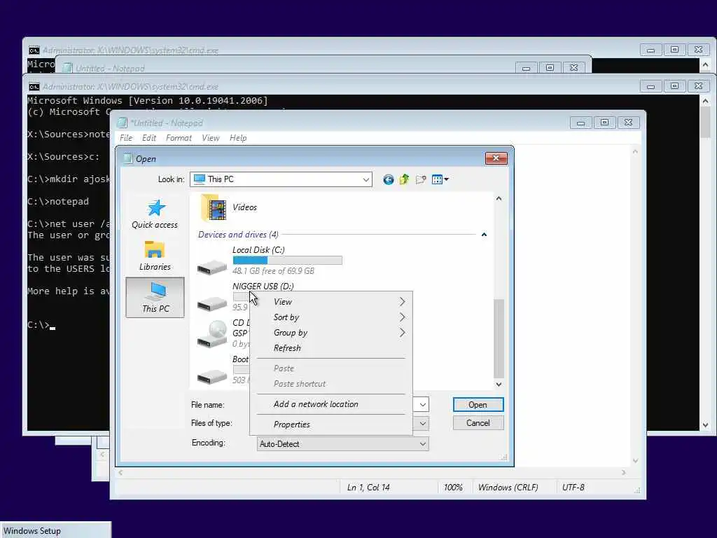Select the Videos folder icon
This screenshot has width=717, height=538.
213,207
